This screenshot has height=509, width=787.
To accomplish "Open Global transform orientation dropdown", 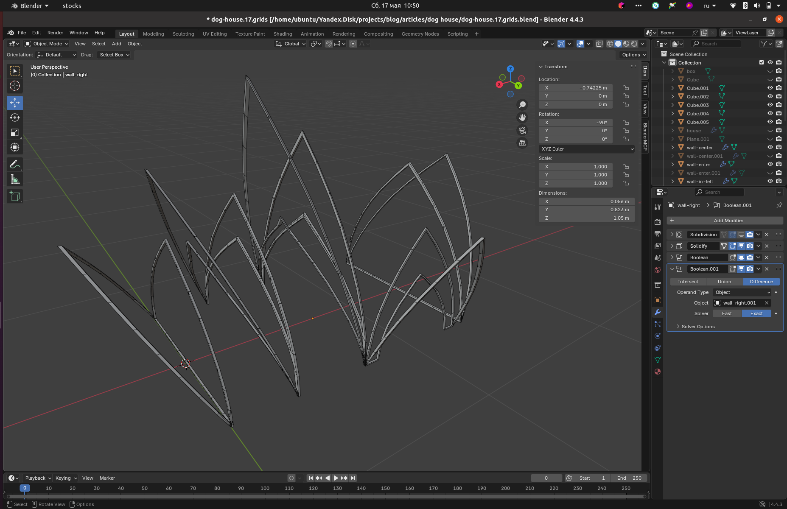I will pyautogui.click(x=291, y=44).
